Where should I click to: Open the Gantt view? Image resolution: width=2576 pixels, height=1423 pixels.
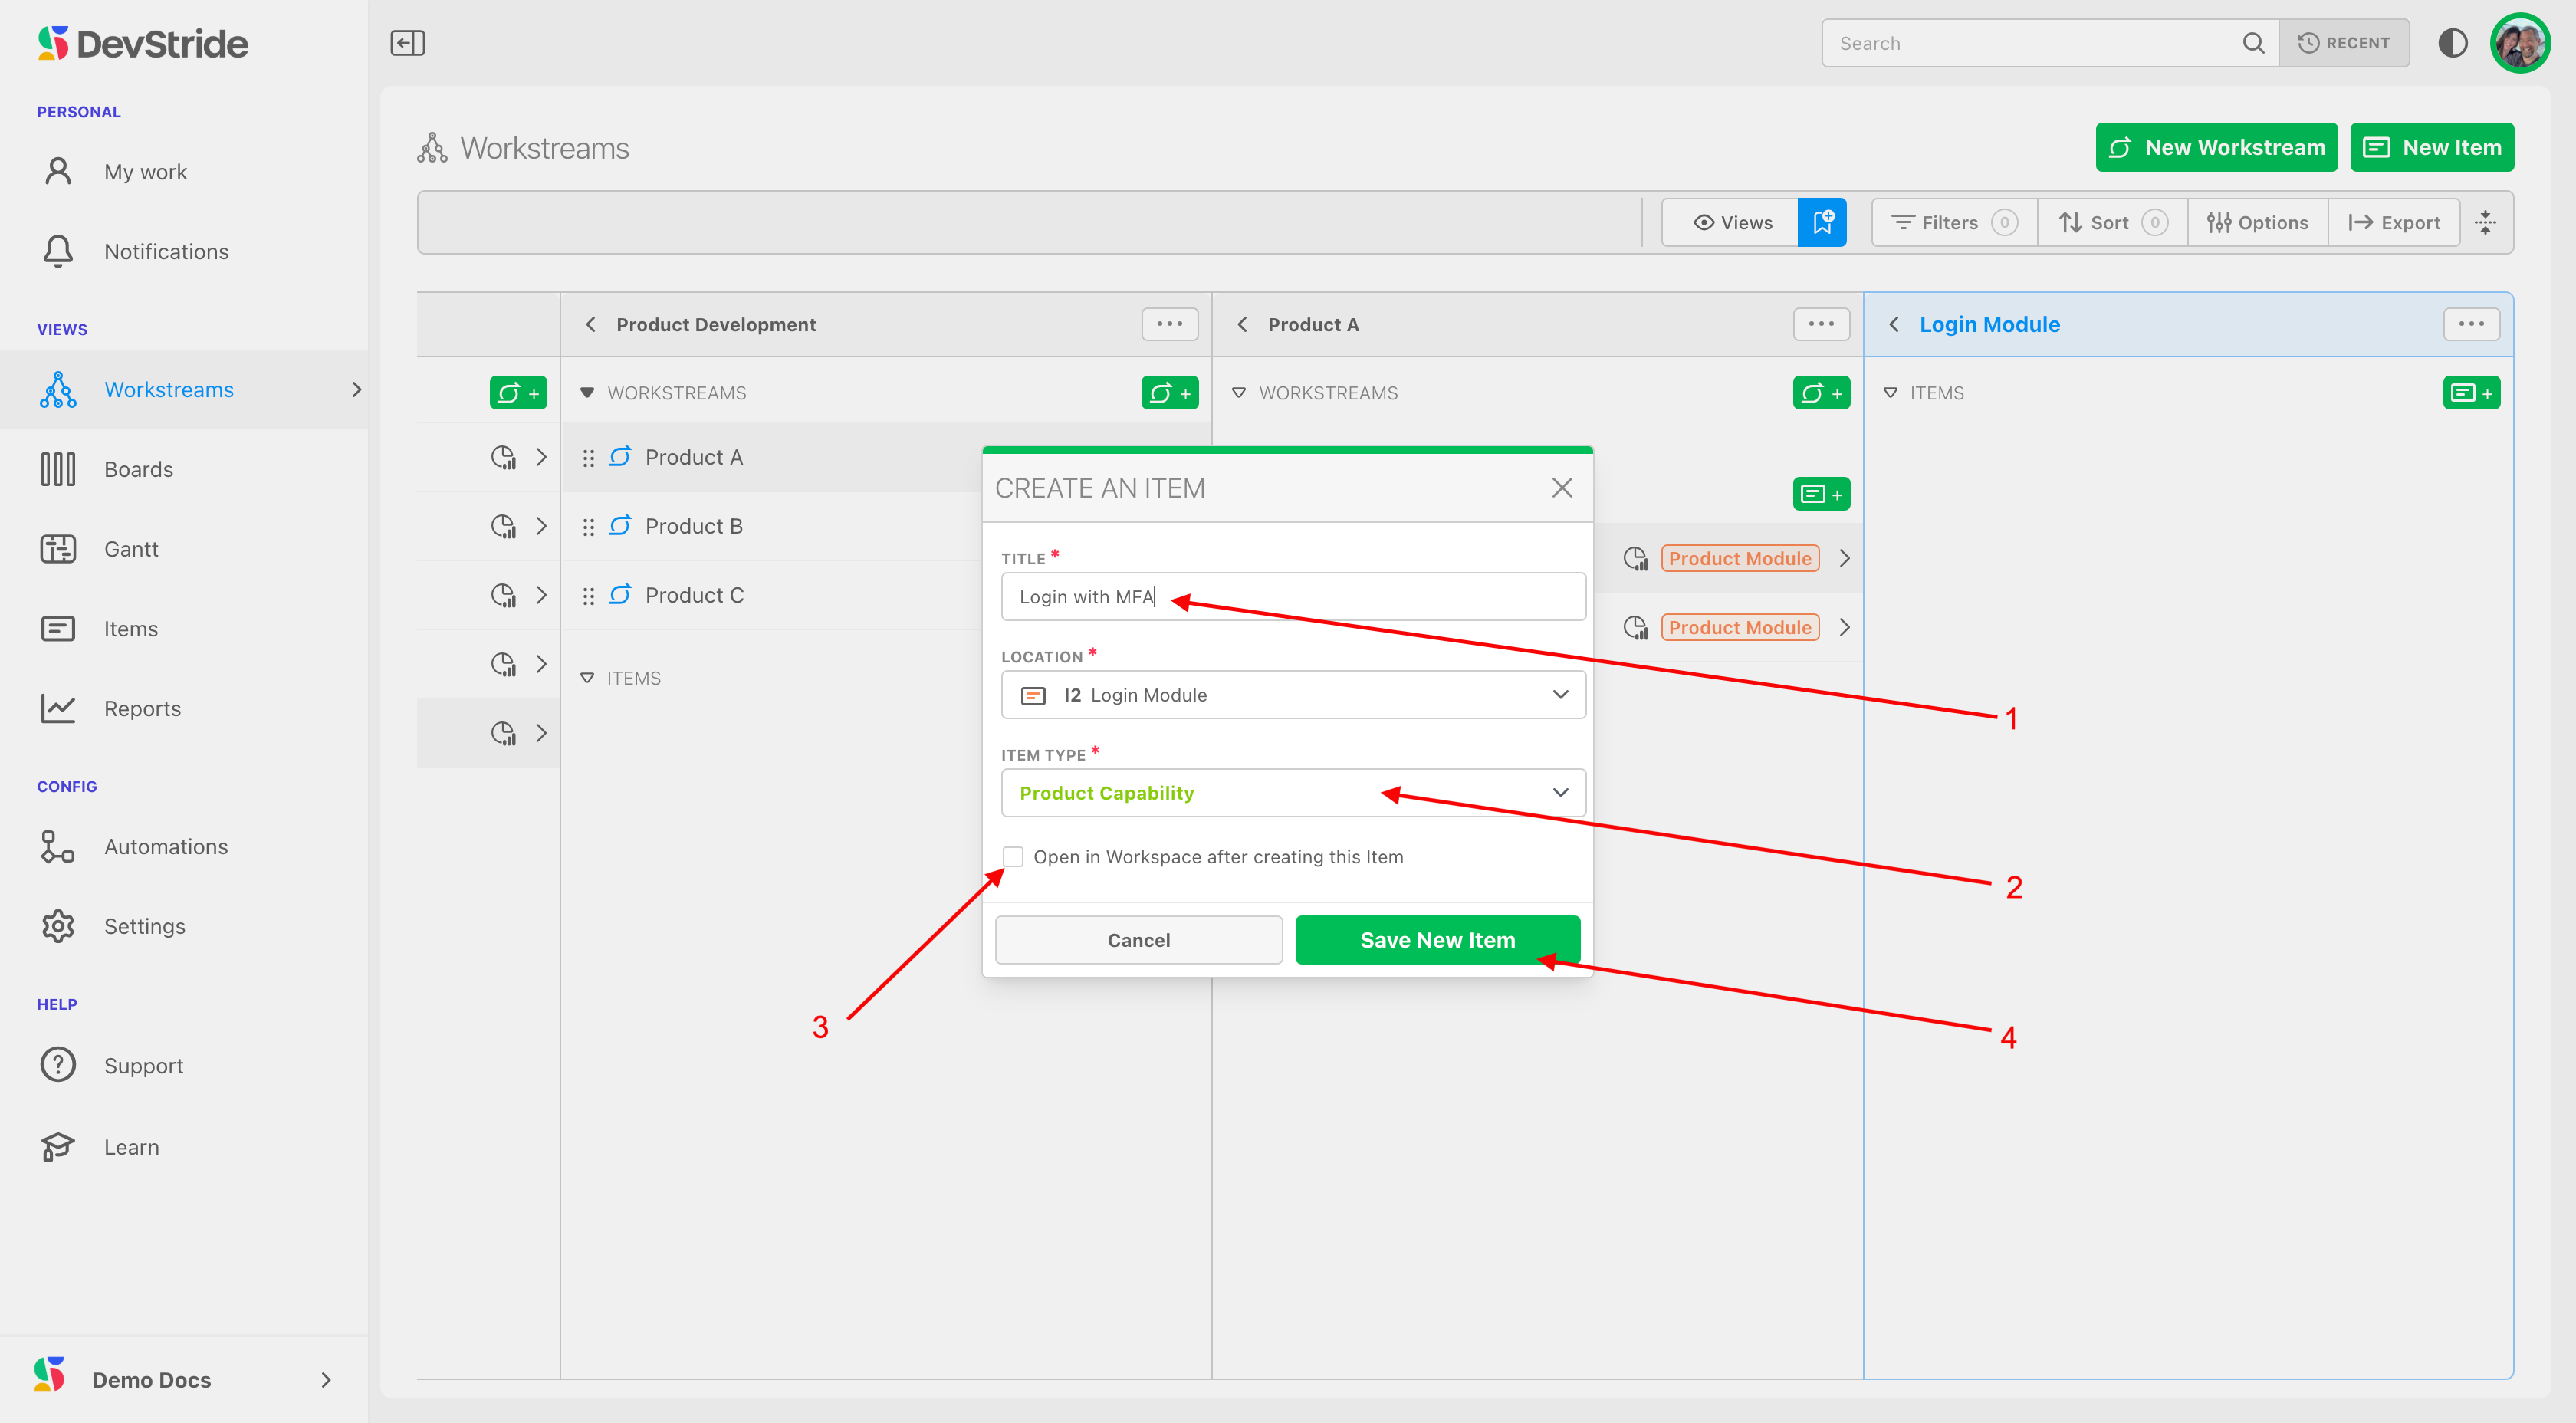[131, 549]
